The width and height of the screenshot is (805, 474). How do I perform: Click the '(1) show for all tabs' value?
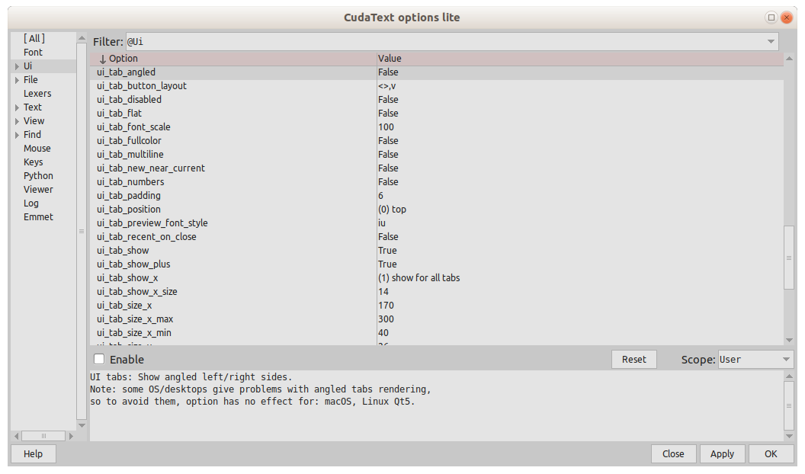(419, 278)
